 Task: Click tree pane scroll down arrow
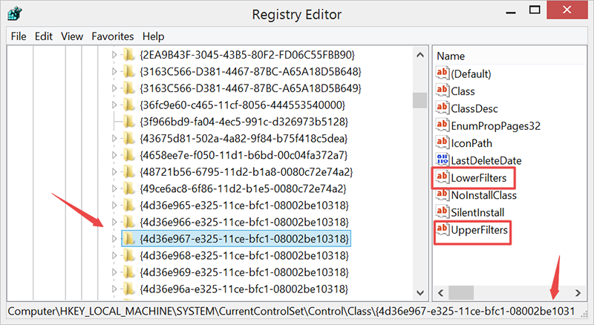(x=420, y=293)
